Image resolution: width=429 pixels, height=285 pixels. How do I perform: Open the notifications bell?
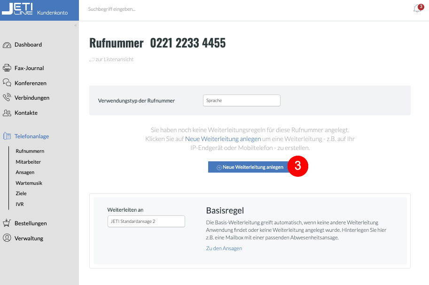pos(417,8)
